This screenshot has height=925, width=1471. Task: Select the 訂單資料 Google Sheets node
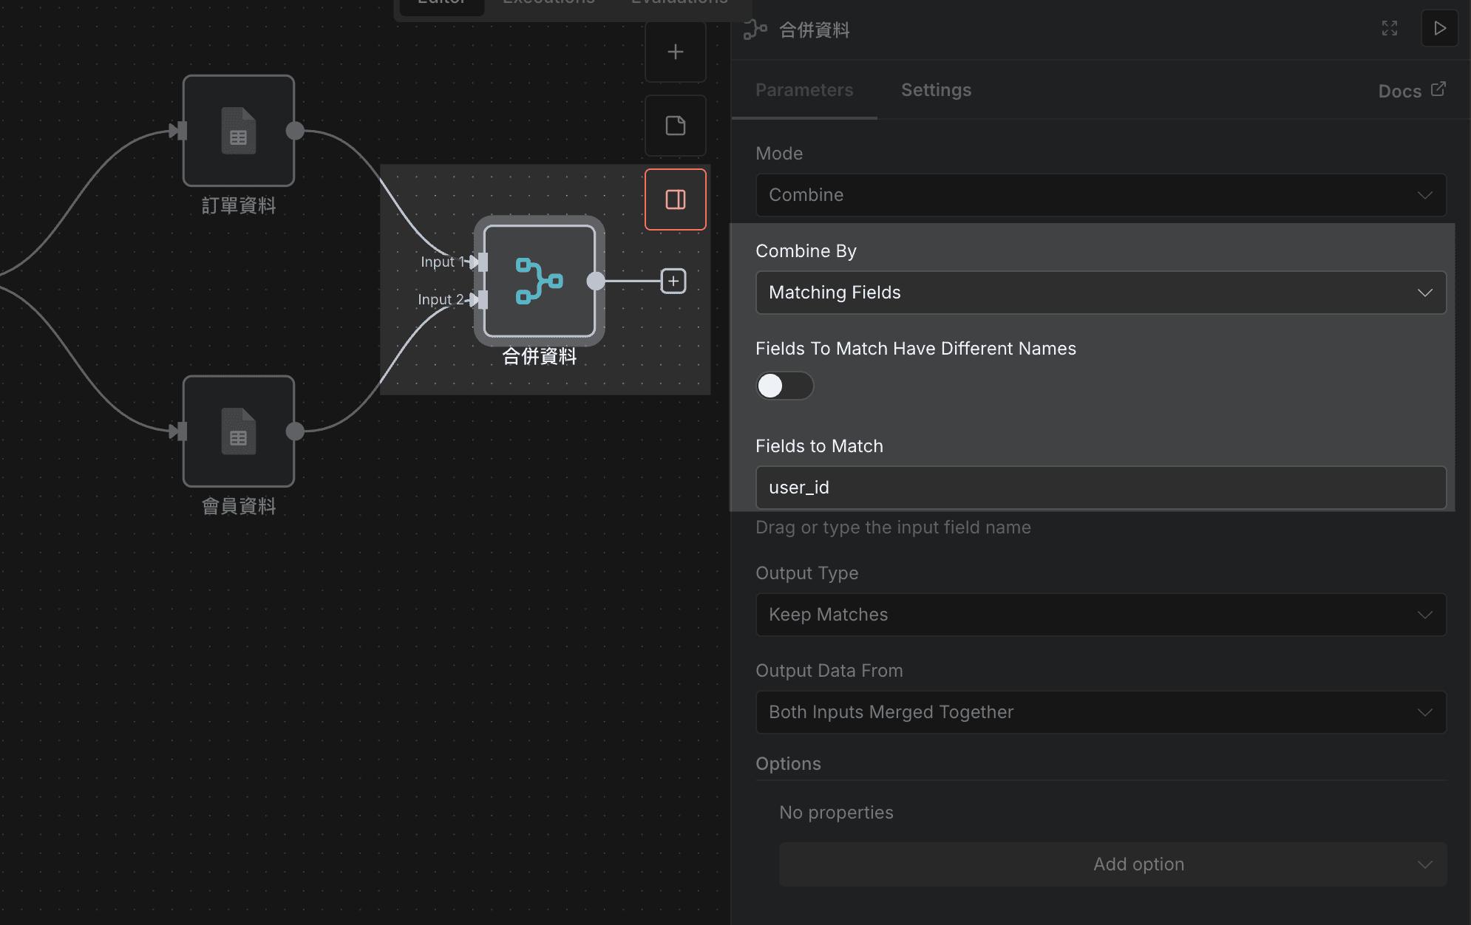click(x=238, y=132)
